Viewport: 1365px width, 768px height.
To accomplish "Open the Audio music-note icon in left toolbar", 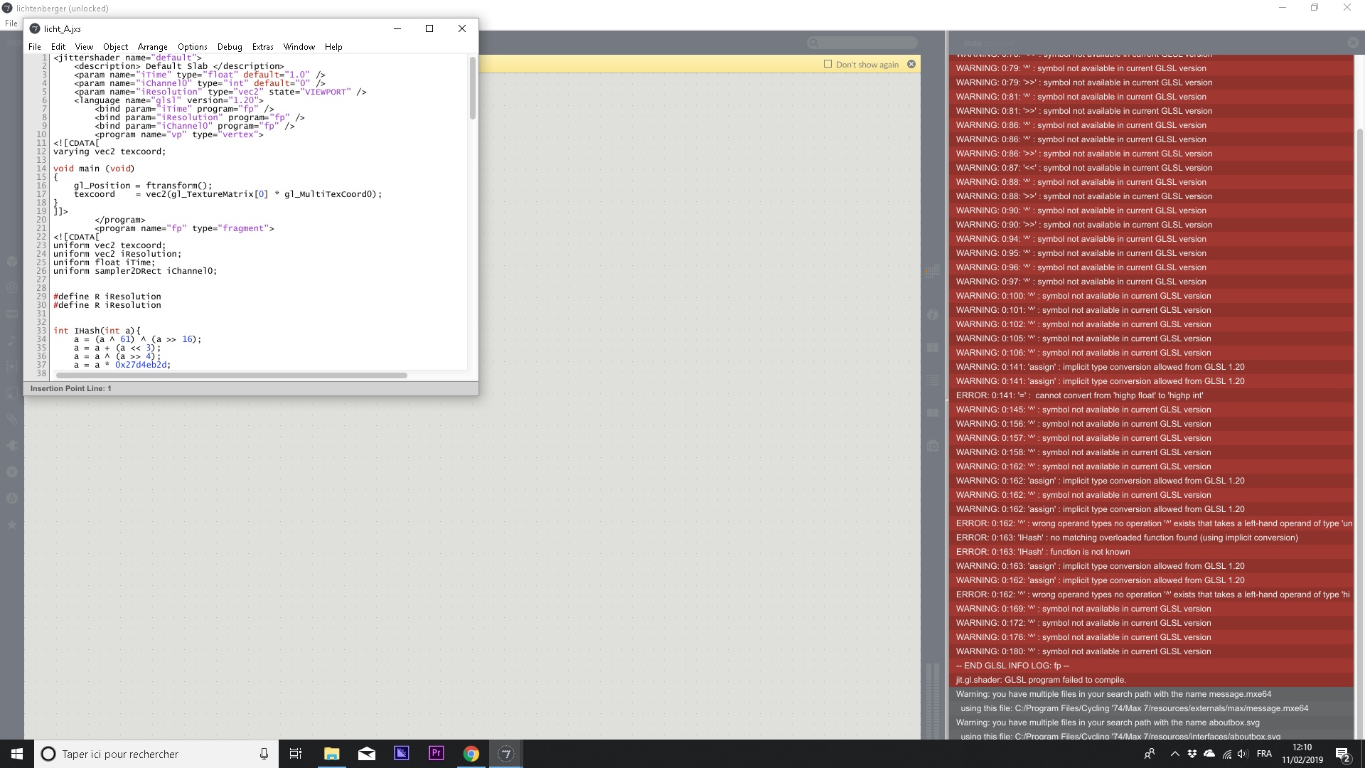I will (12, 340).
